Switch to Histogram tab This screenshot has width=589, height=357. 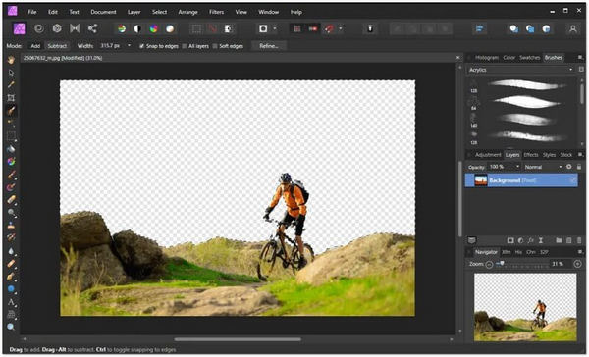click(x=487, y=58)
